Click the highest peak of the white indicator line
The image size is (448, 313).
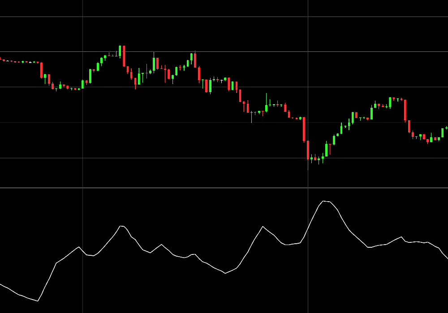tap(324, 201)
